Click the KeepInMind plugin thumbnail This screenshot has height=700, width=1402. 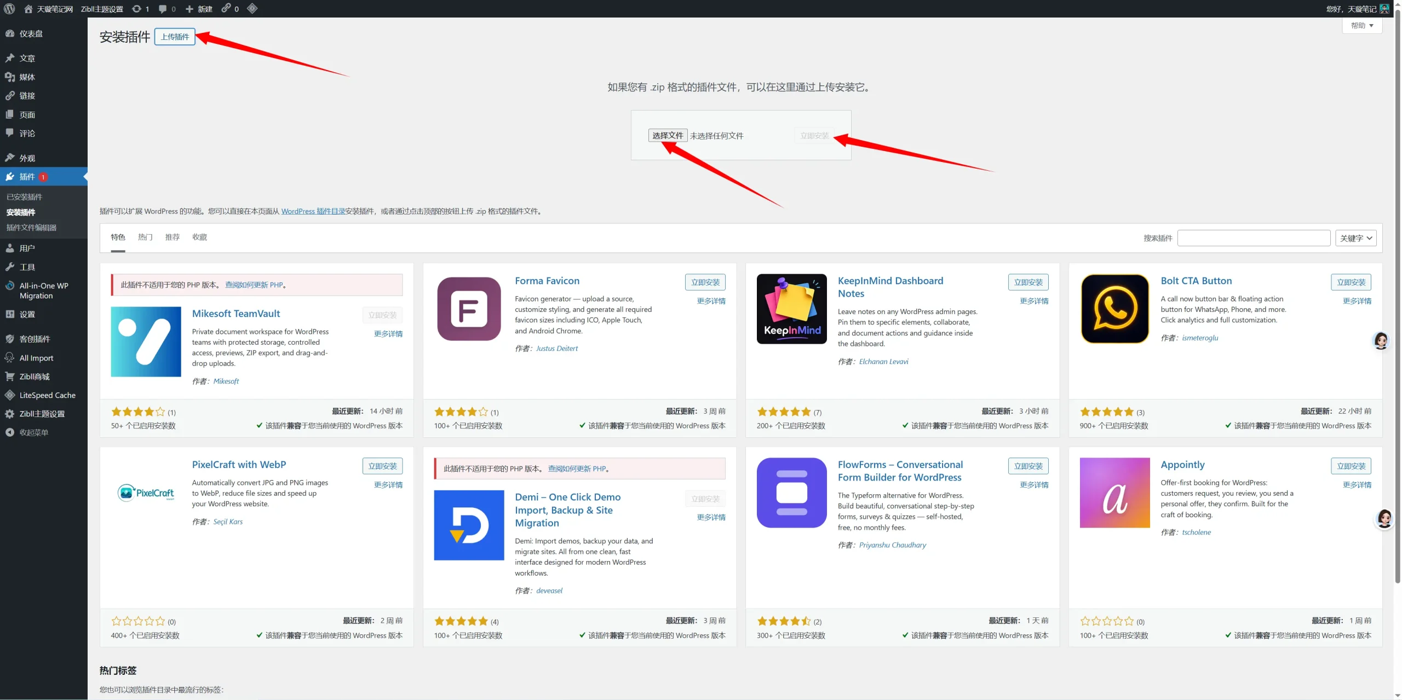click(x=792, y=309)
